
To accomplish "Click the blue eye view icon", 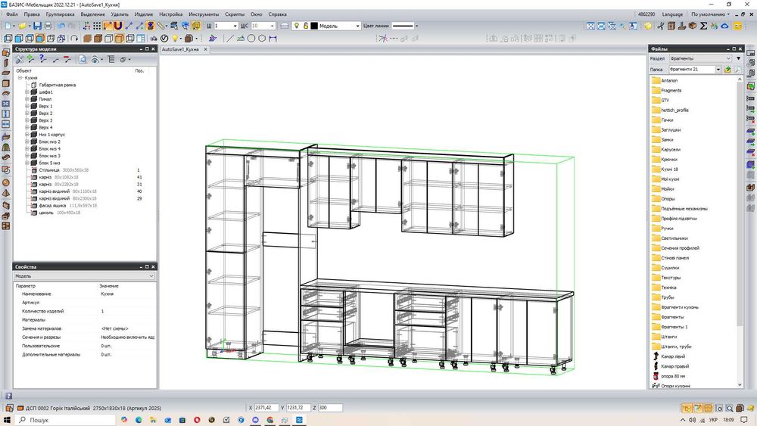I will click(724, 26).
